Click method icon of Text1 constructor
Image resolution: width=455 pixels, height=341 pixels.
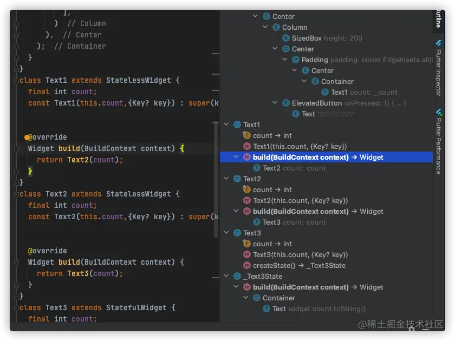coord(246,147)
